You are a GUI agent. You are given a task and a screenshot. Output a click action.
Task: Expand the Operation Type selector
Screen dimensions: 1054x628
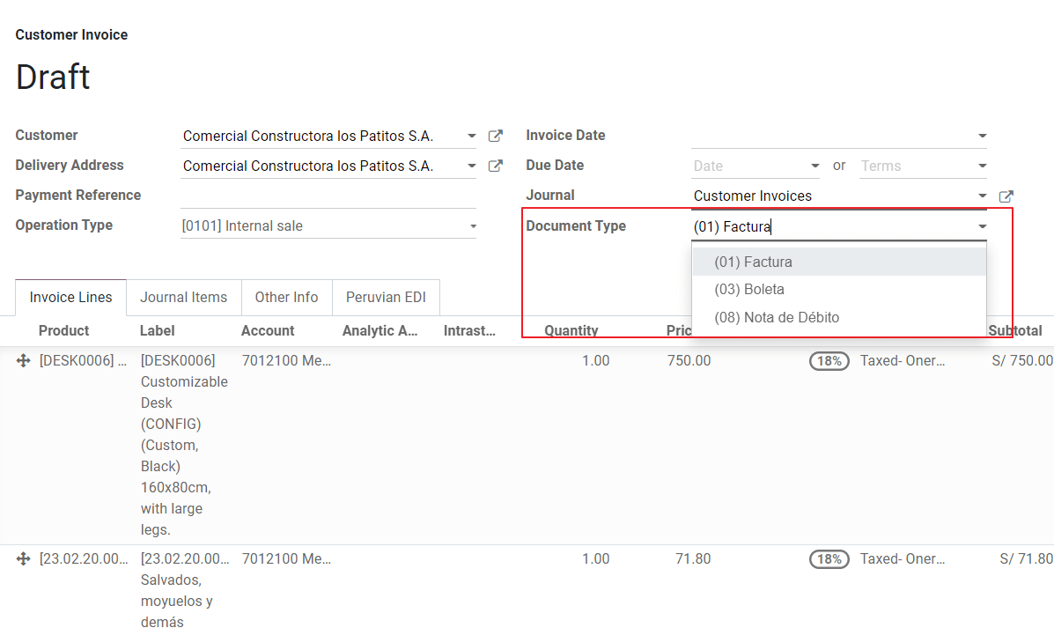click(472, 225)
